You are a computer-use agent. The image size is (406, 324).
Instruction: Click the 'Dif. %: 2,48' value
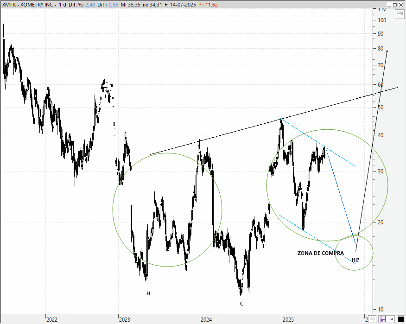82,5
